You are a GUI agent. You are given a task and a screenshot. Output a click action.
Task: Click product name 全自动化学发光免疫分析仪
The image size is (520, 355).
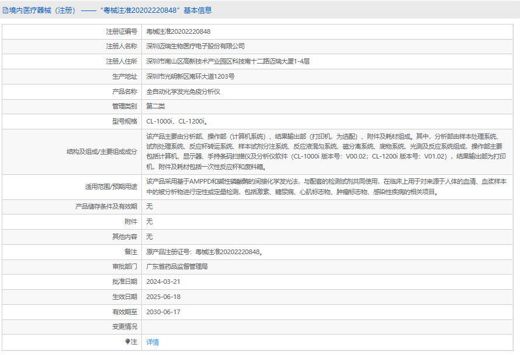tap(183, 92)
